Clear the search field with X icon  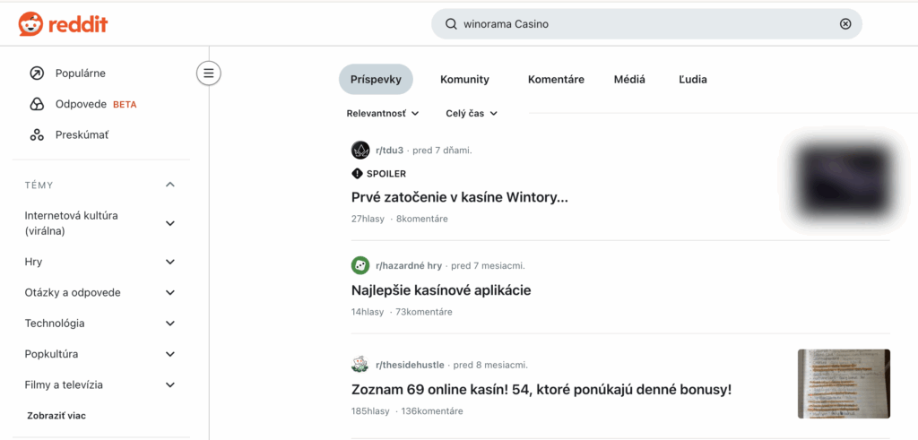[844, 24]
